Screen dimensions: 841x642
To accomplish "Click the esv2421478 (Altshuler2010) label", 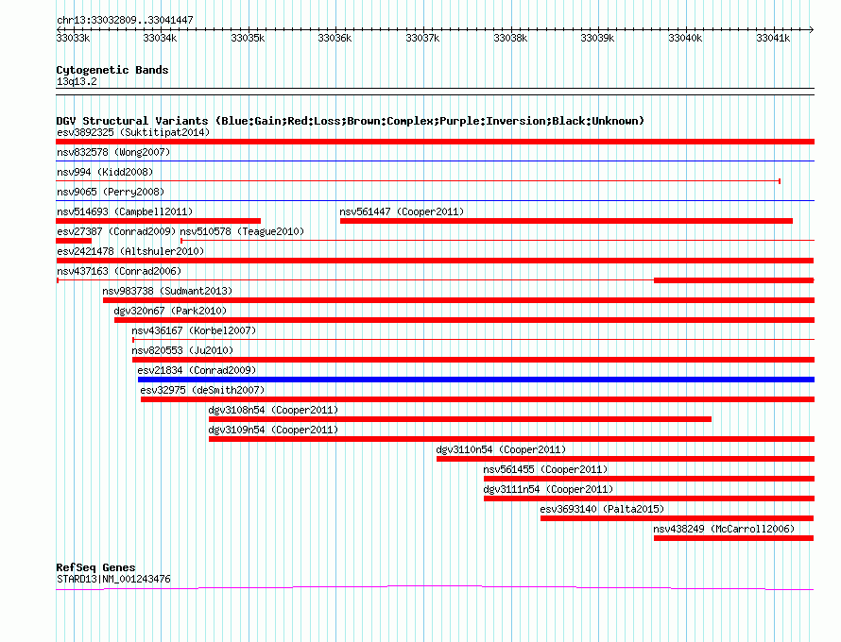I will click(x=130, y=251).
